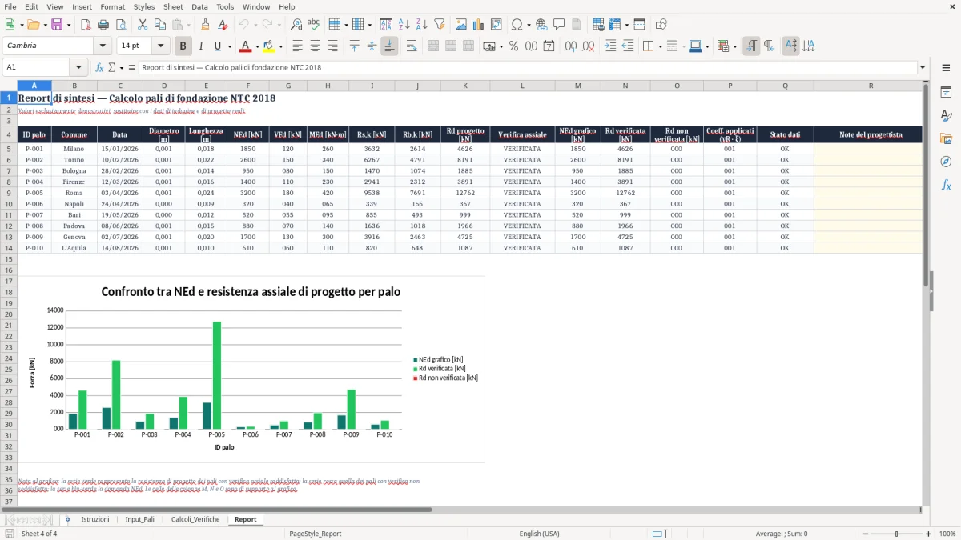
Task: Toggle underline formatting
Action: (x=217, y=46)
